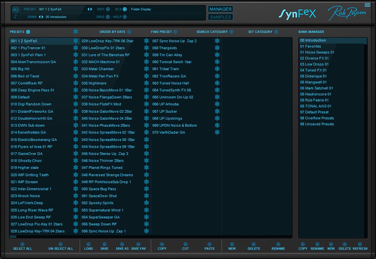Switch to the MANAGER tab
The width and height of the screenshot is (376, 259).
tap(221, 9)
